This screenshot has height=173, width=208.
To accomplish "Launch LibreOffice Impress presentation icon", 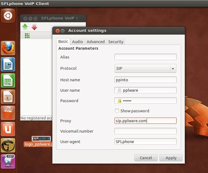I will 8,97.
